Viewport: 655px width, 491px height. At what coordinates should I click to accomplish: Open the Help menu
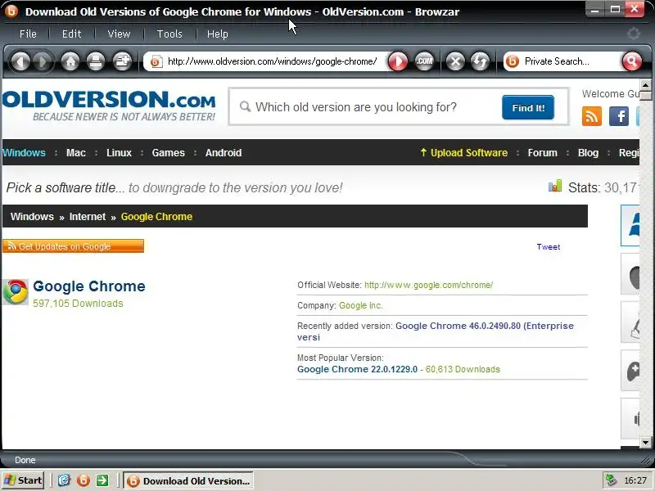[218, 34]
